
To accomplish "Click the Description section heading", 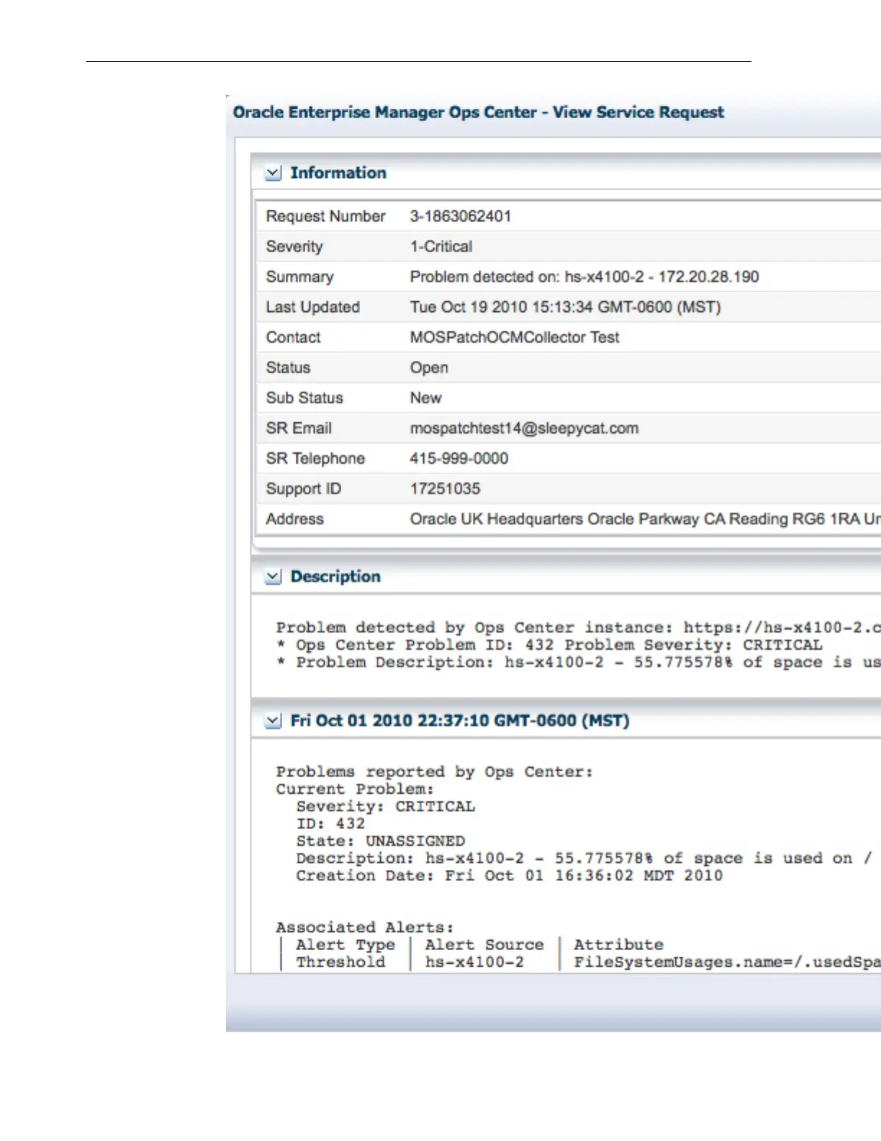I will (335, 576).
